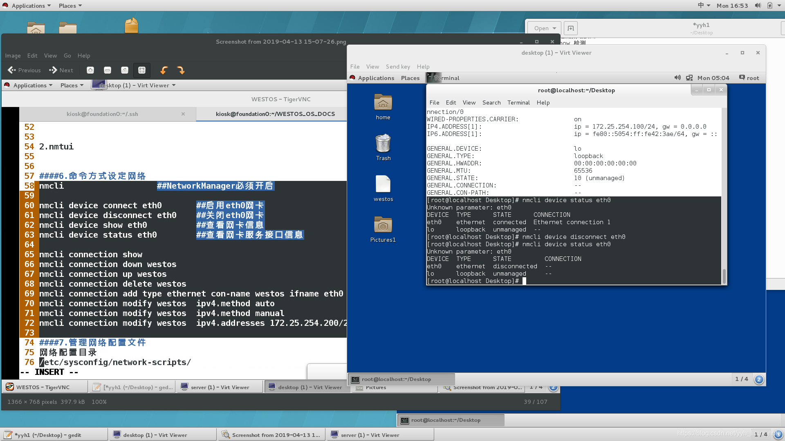Click the new document icon in gedit
This screenshot has width=785, height=441.
pyautogui.click(x=570, y=28)
